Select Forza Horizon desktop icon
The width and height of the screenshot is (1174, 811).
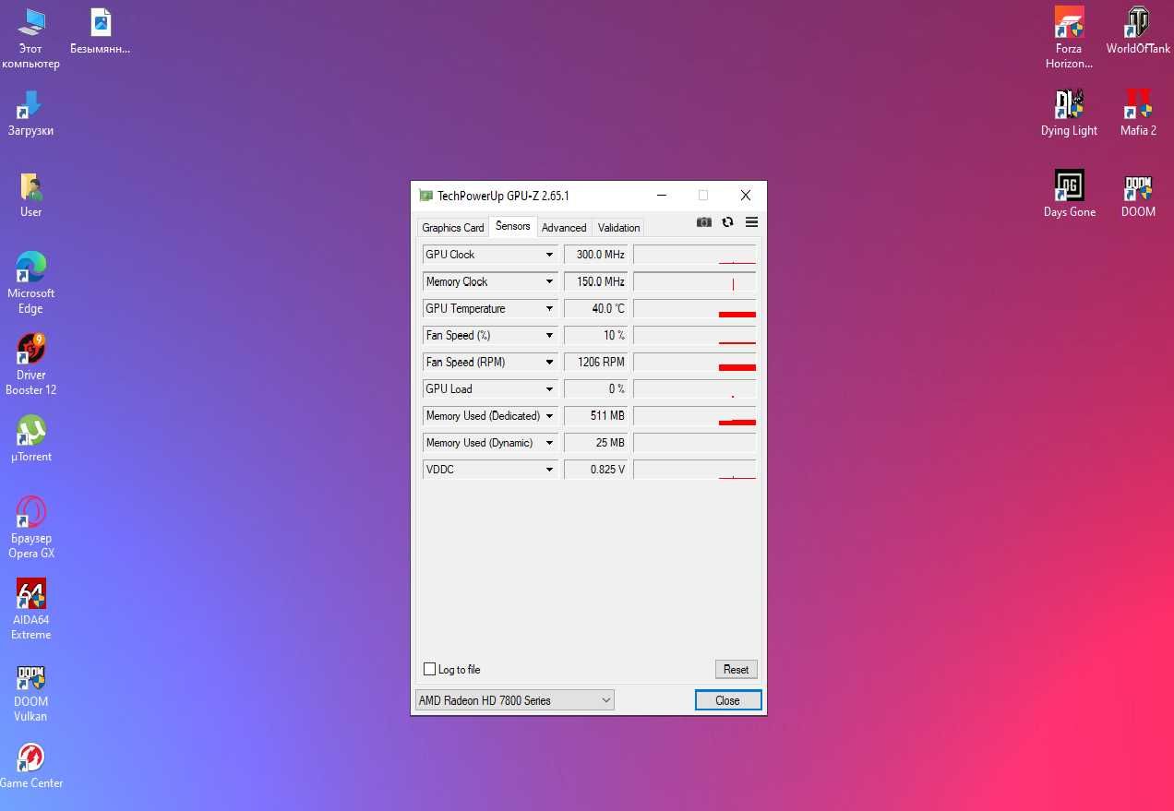(1069, 39)
